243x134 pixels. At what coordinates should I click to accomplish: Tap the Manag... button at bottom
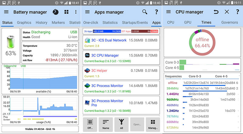coord(153,125)
